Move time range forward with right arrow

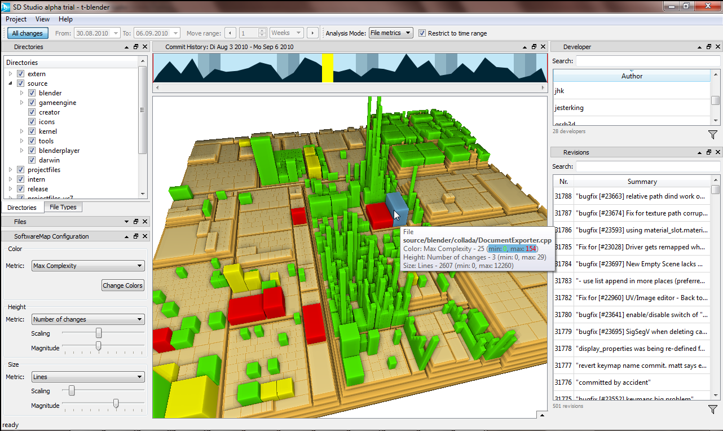[312, 33]
